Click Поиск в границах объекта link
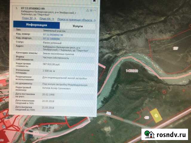 point(76,20)
